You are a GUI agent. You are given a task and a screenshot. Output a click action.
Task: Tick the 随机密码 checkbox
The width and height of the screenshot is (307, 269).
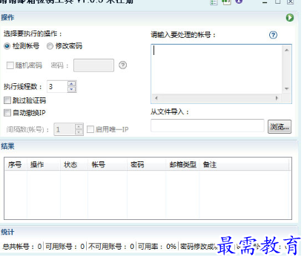coord(10,65)
